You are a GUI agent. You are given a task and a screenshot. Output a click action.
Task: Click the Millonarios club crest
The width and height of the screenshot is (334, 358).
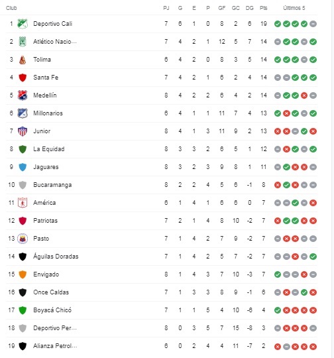tap(23, 113)
